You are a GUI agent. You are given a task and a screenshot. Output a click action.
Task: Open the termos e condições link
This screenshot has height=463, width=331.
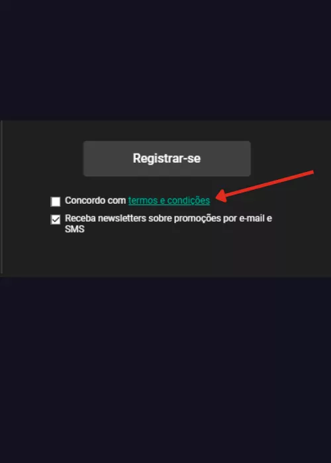(169, 200)
